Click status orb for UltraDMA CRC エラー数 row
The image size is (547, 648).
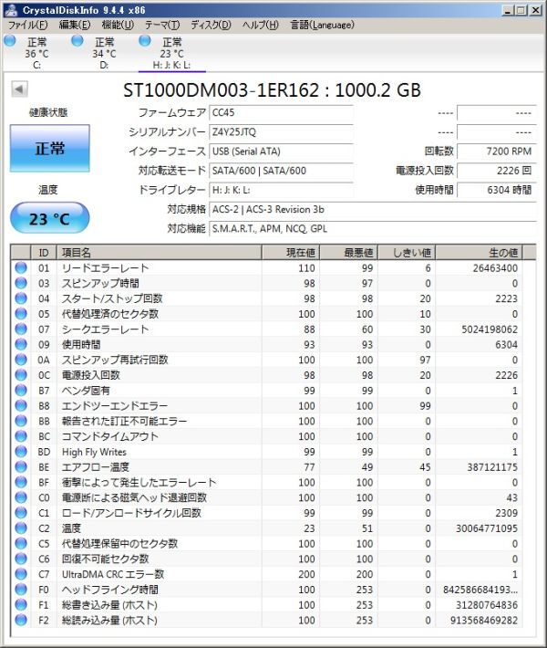(x=21, y=573)
